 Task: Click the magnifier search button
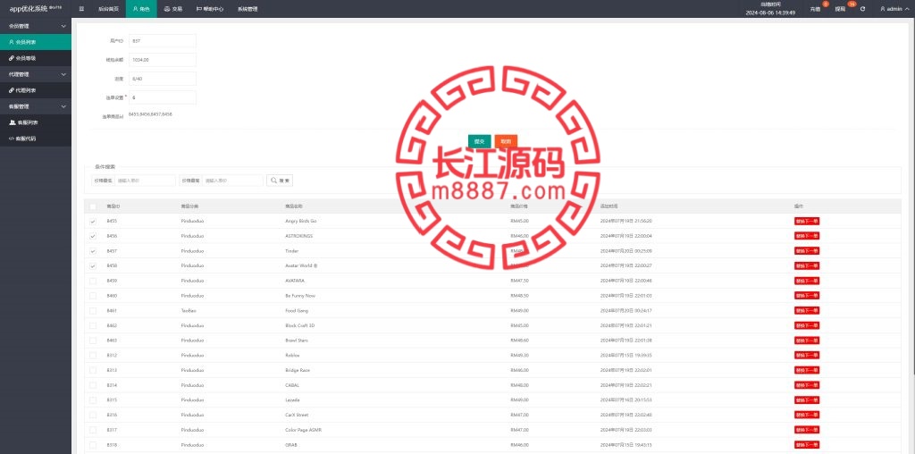pos(280,181)
